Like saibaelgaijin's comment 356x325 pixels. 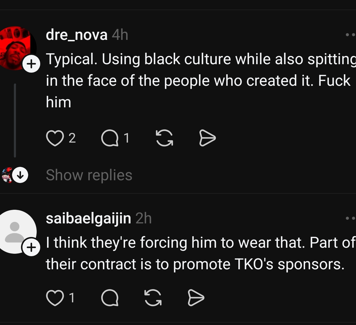point(55,297)
